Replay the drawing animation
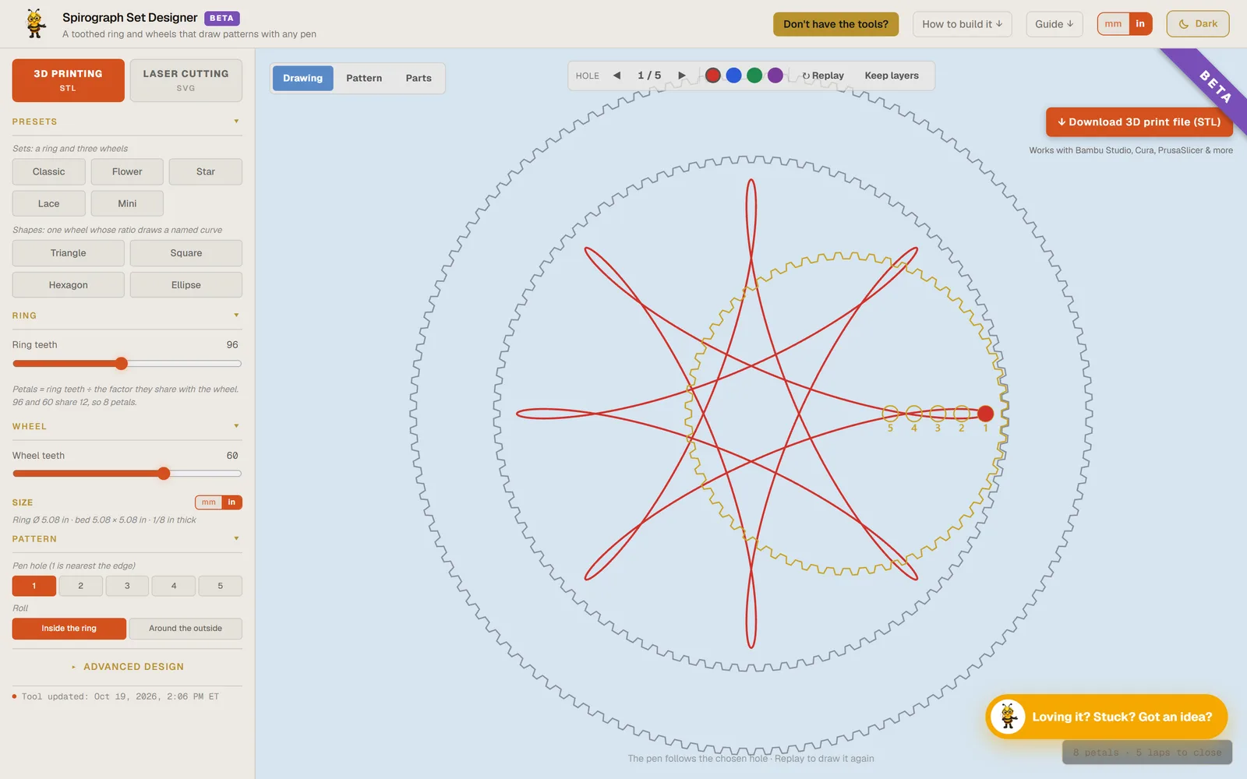 [x=823, y=76]
